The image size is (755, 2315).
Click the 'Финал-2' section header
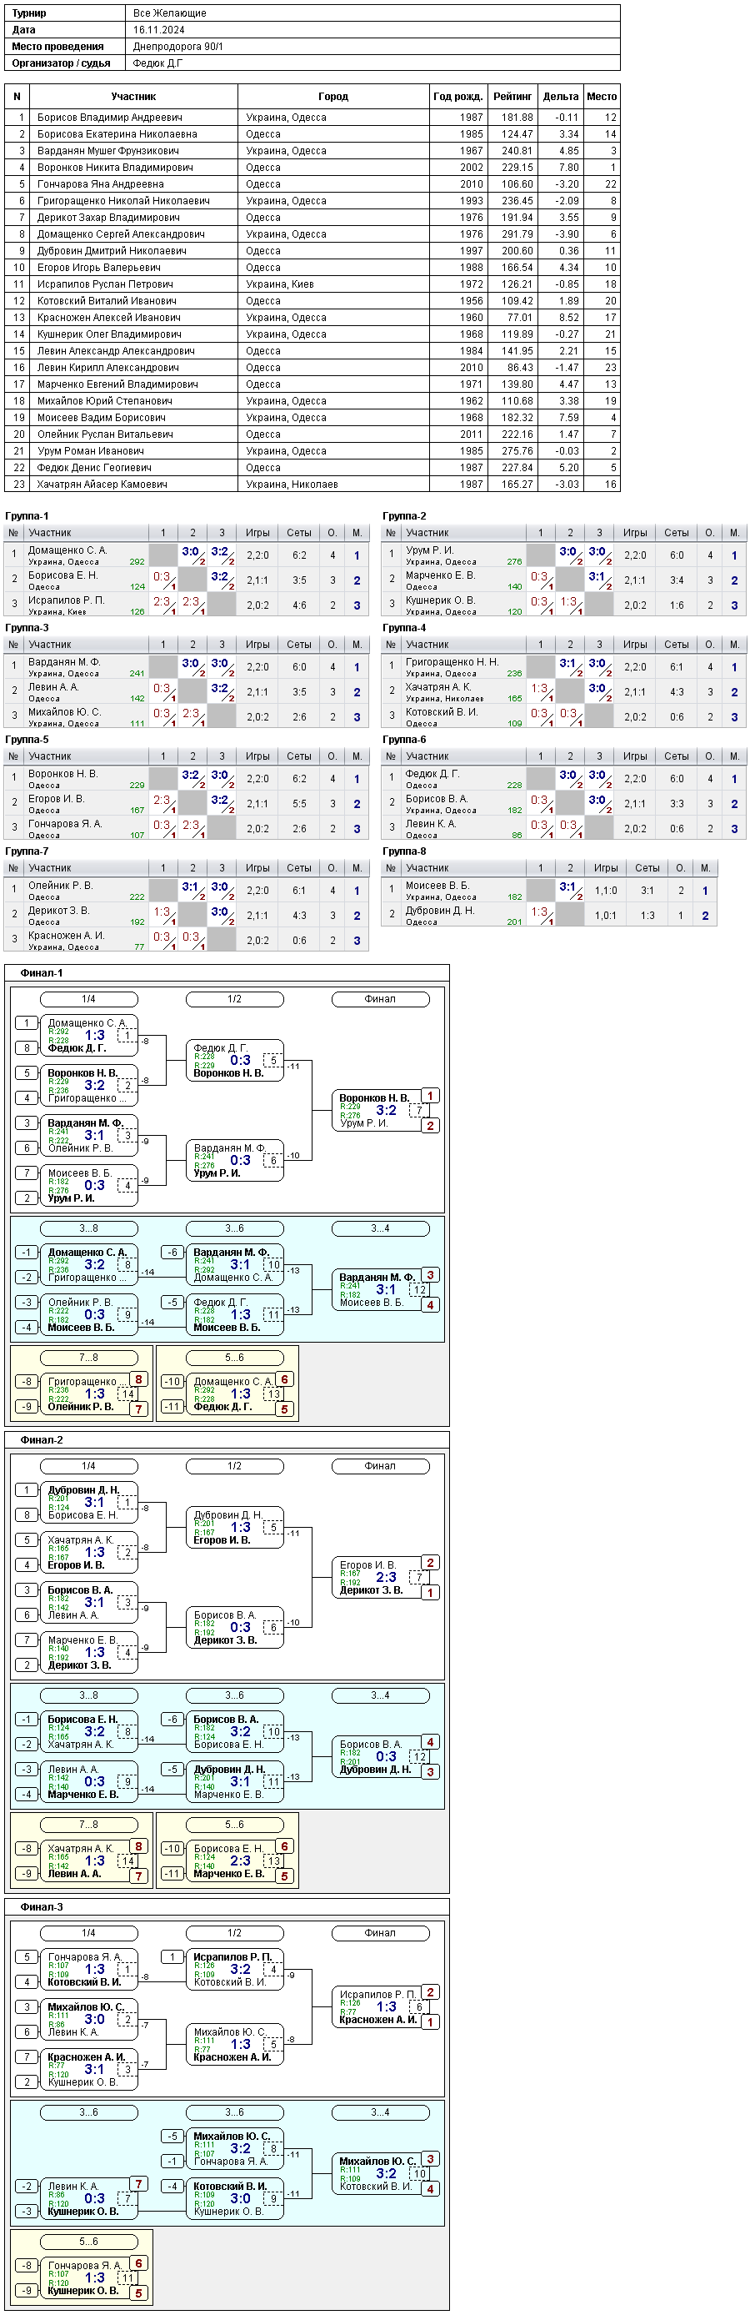point(42,1440)
